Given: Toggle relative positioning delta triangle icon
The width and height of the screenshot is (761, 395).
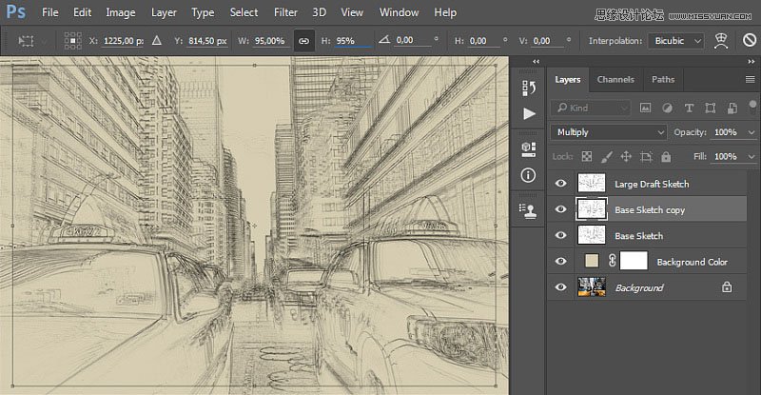Looking at the screenshot, I should 156,40.
